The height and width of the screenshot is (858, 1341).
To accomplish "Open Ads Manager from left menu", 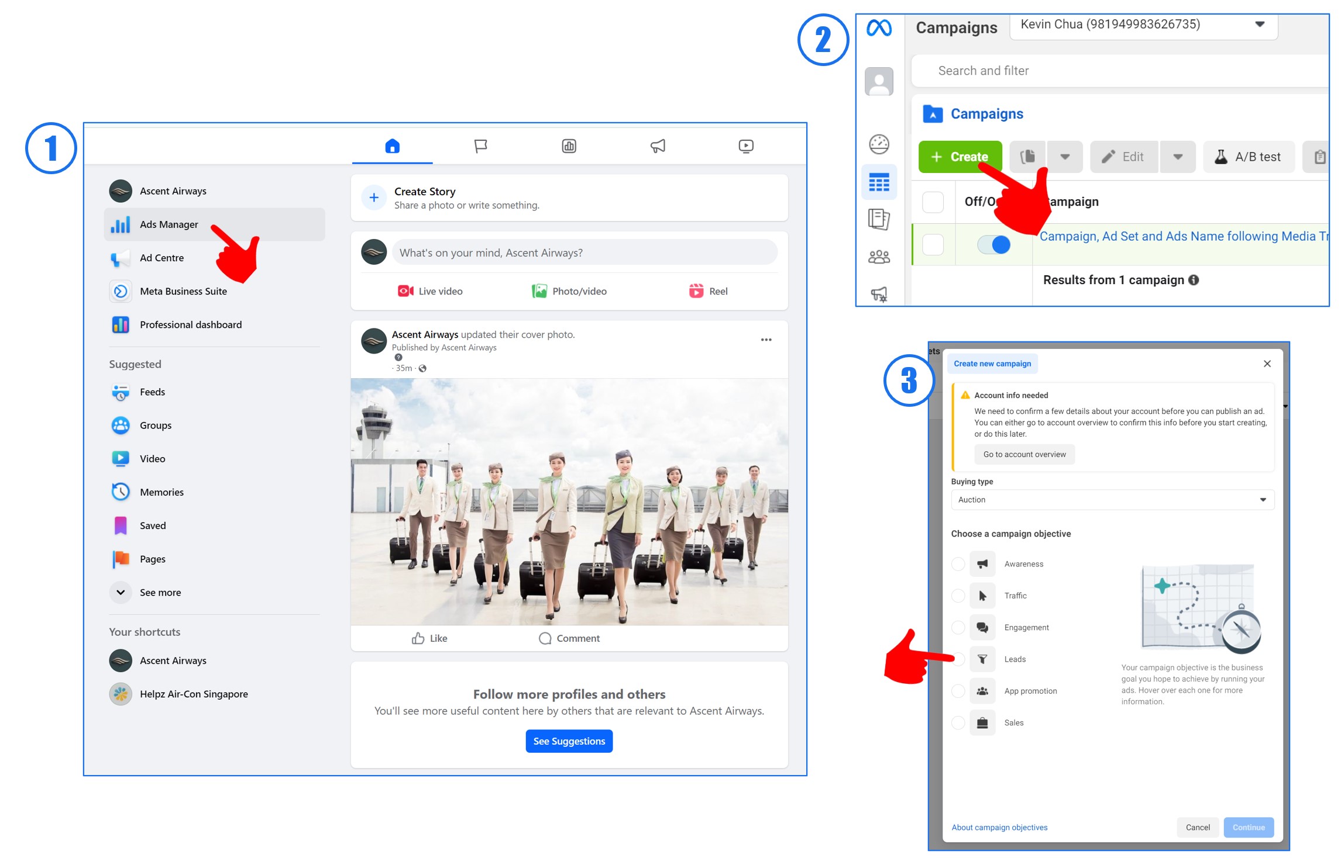I will [169, 224].
